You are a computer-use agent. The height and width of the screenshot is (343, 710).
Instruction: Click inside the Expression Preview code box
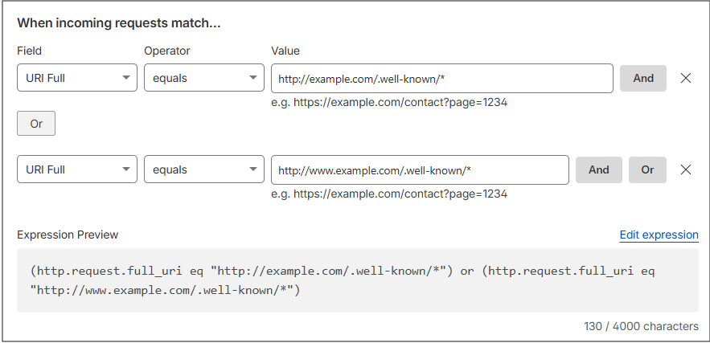[358, 280]
